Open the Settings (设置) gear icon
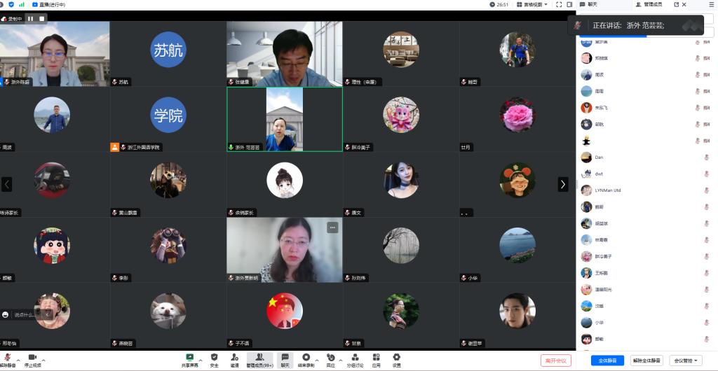The width and height of the screenshot is (718, 371). (x=396, y=358)
